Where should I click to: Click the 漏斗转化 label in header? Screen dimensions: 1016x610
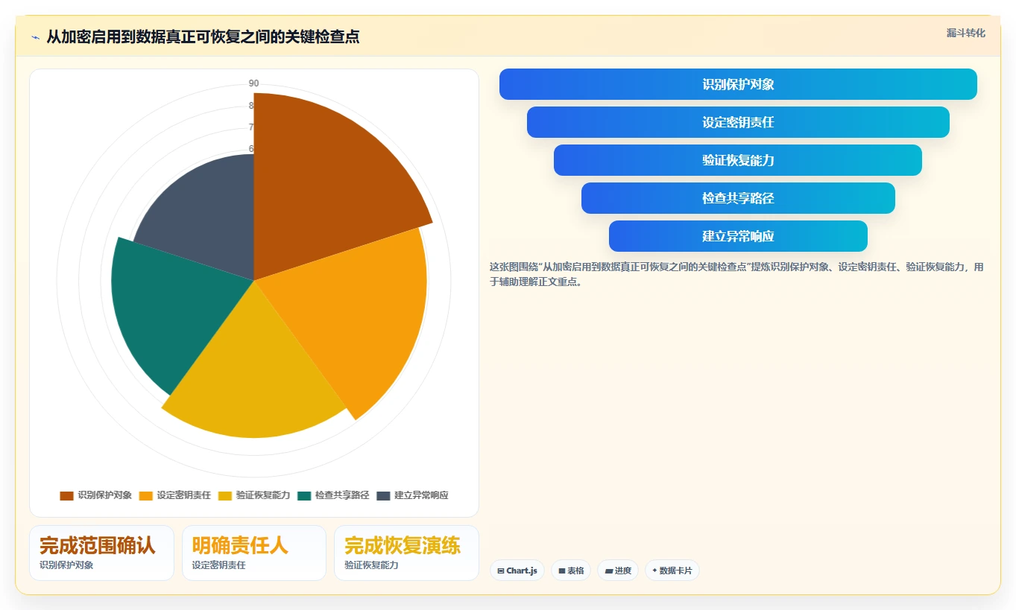(965, 33)
